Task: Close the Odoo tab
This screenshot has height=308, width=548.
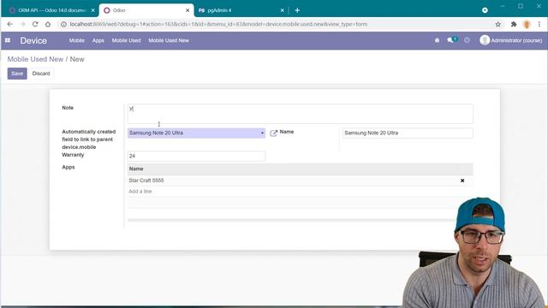Action: point(188,10)
